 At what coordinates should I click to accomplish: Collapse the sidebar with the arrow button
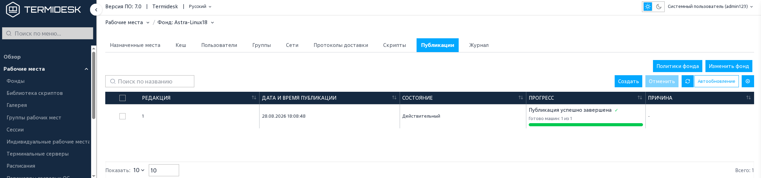pyautogui.click(x=96, y=10)
